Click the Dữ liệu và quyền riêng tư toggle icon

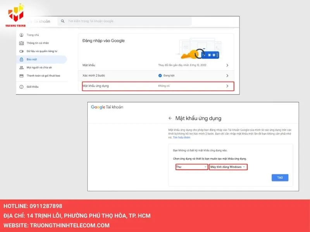pyautogui.click(x=21, y=51)
